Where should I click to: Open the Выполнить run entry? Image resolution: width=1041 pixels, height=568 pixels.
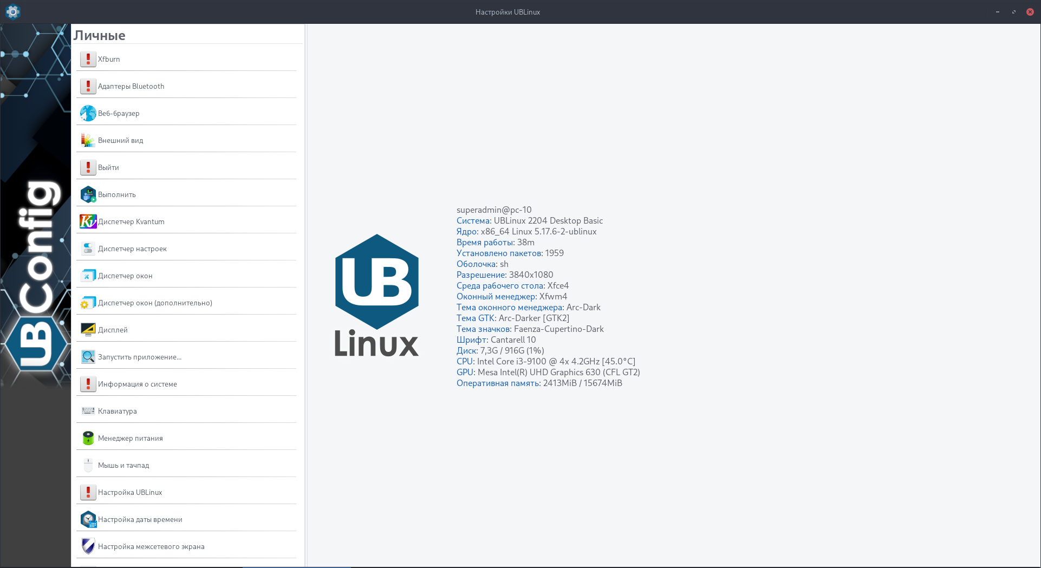117,194
